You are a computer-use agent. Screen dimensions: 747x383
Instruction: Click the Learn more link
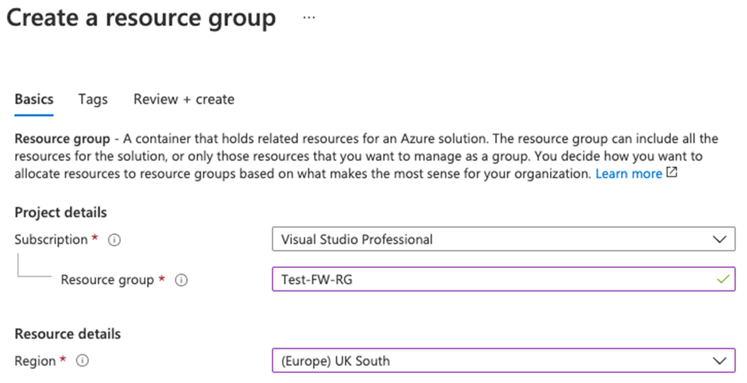coord(629,173)
